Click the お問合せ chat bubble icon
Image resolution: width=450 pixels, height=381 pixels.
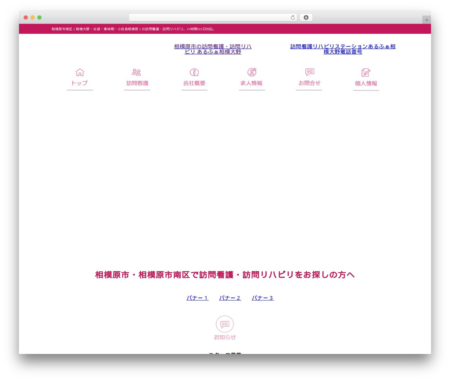pyautogui.click(x=310, y=72)
